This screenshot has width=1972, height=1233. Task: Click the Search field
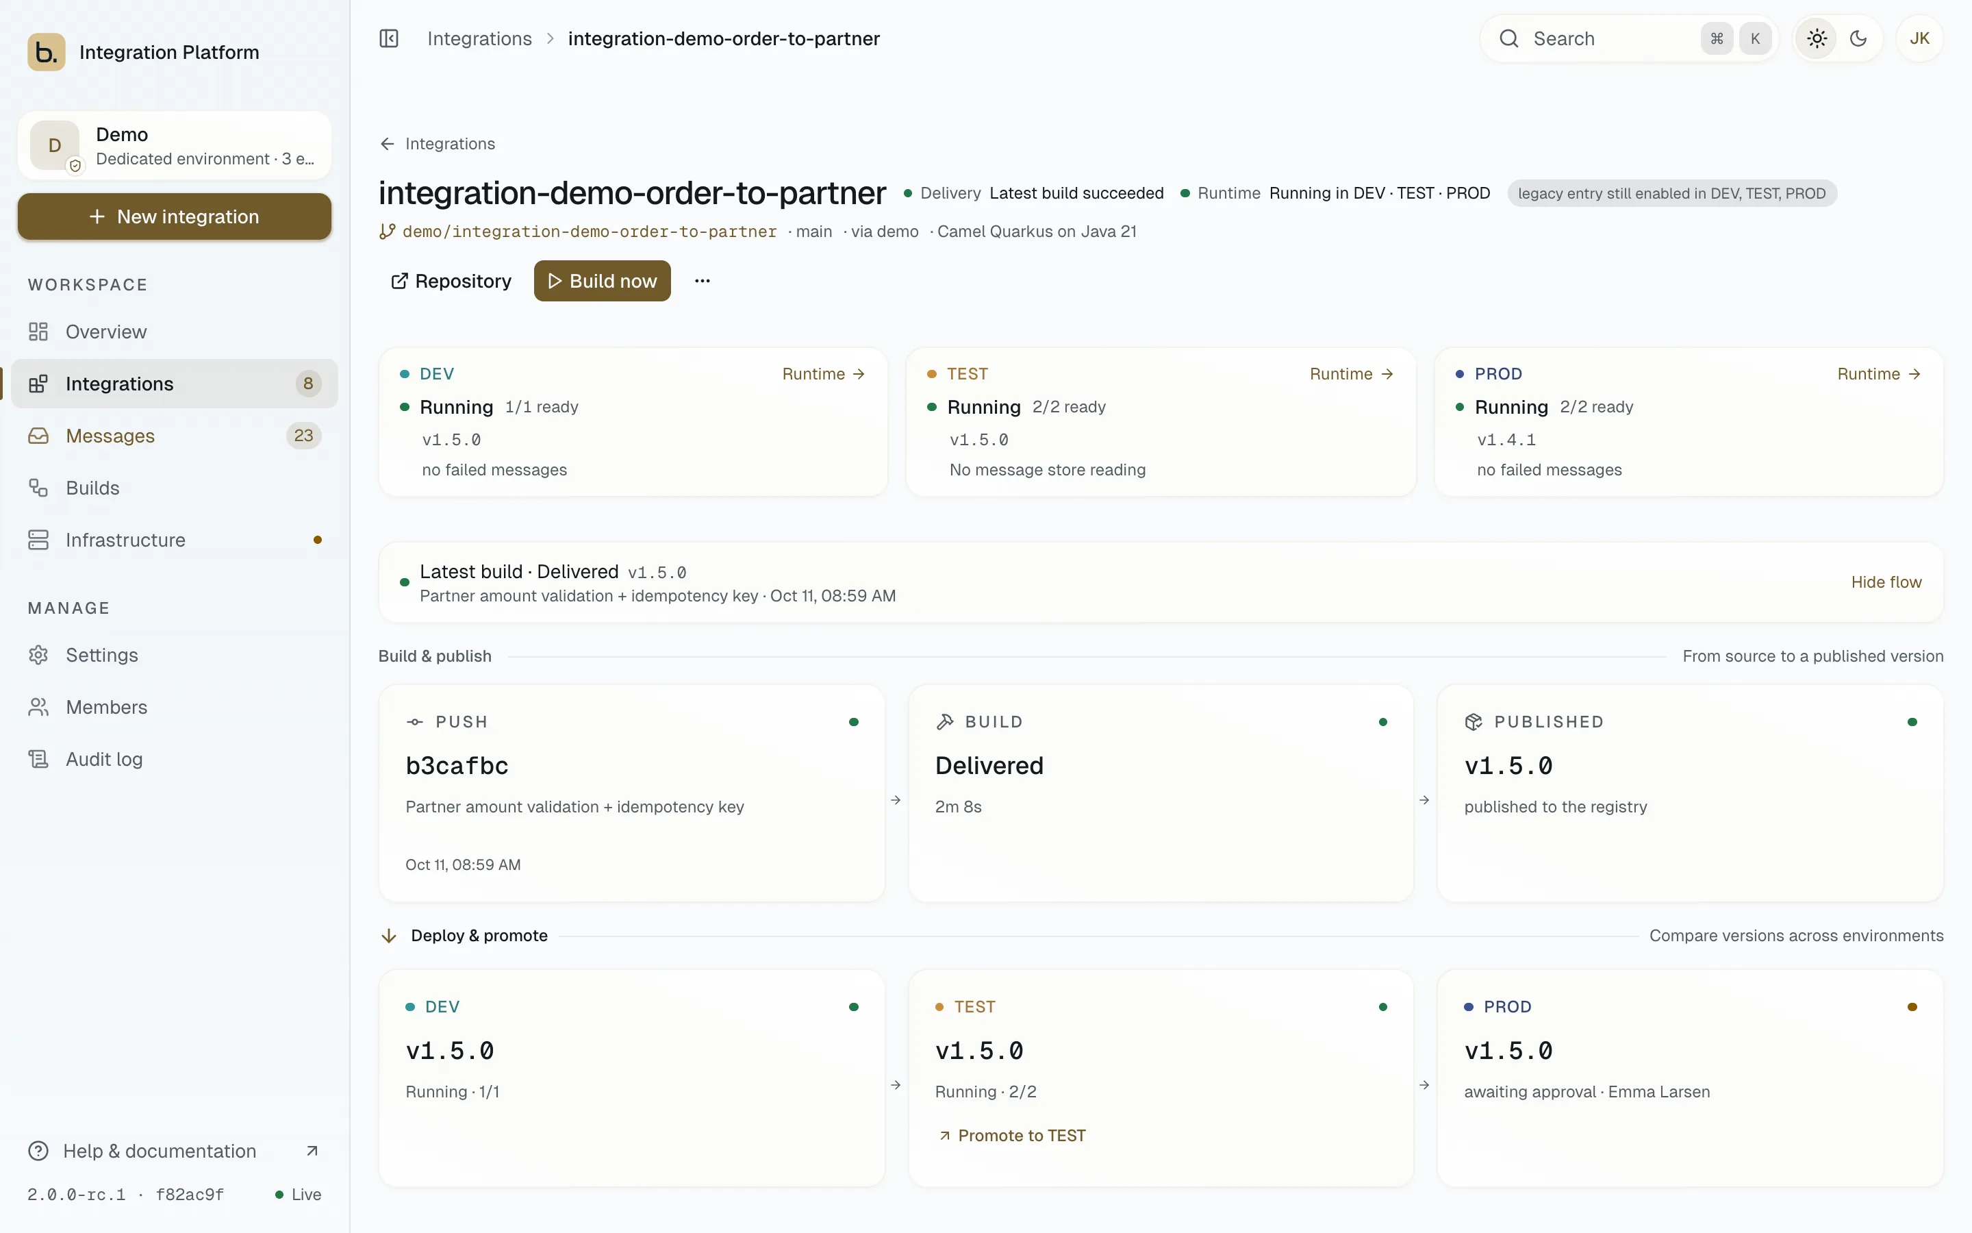[1628, 38]
